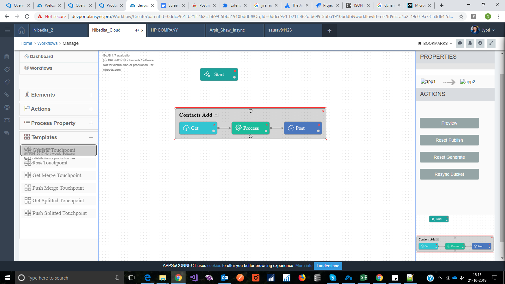Toggle fullscreen with the expand arrows icon
The width and height of the screenshot is (505, 284).
coord(491,43)
